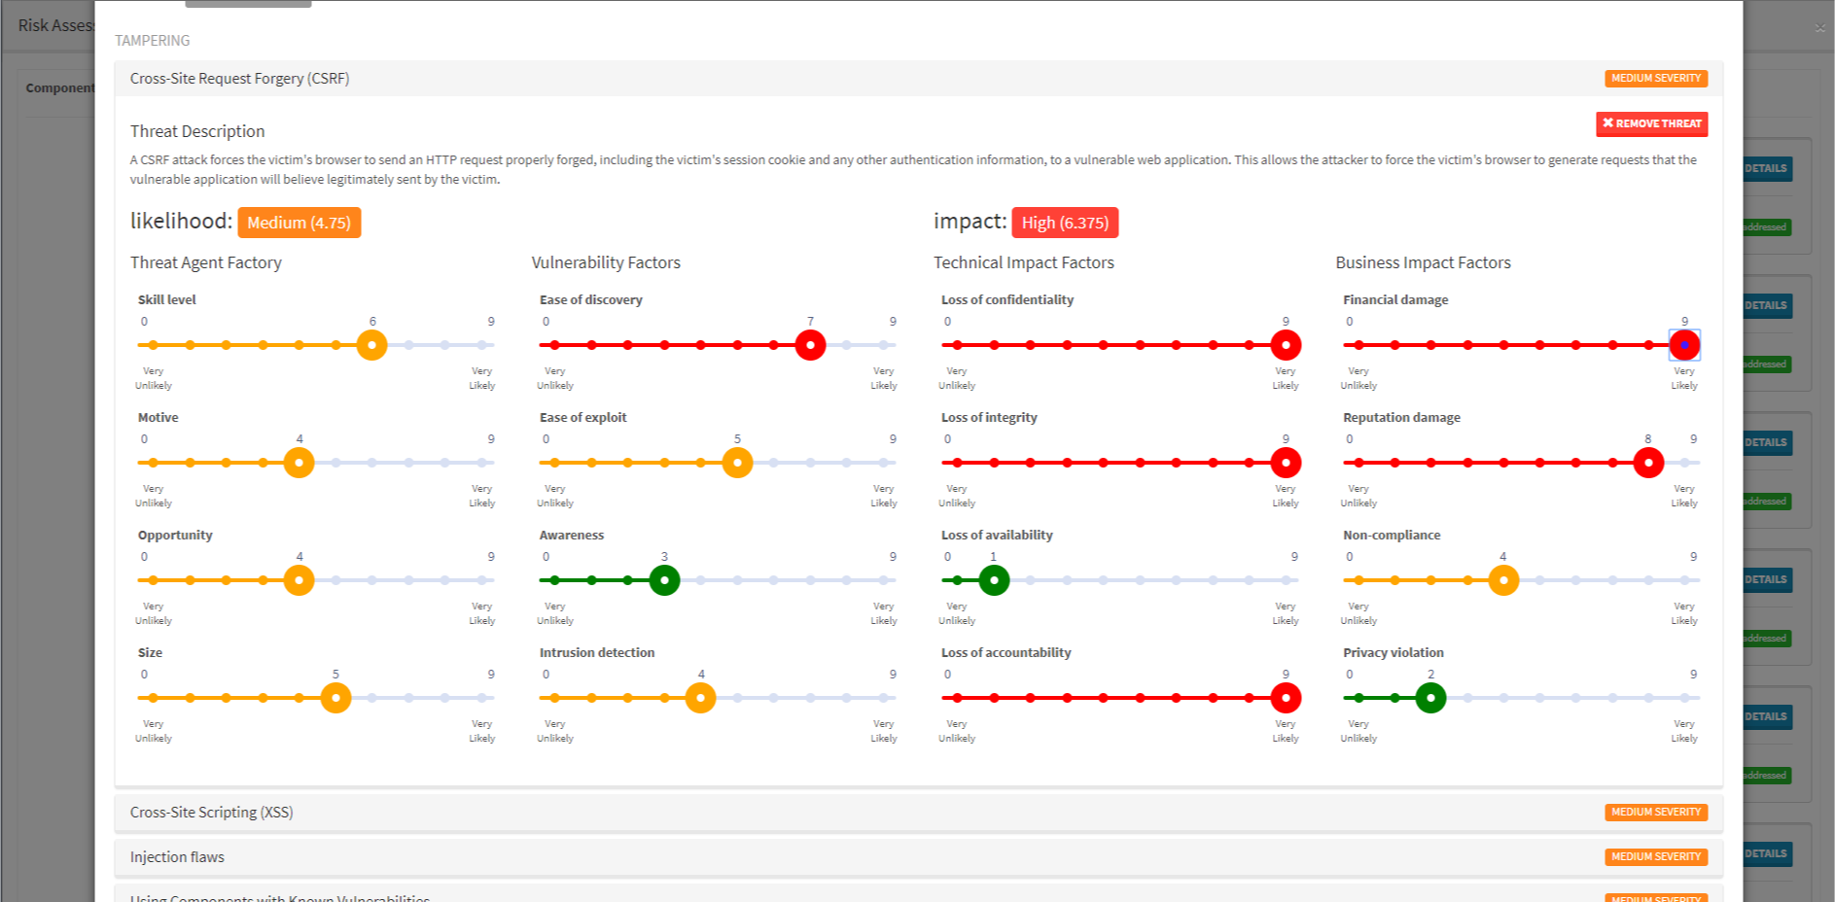Set Skill level slider to minimum 0
This screenshot has height=902, width=1835.
tap(153, 345)
